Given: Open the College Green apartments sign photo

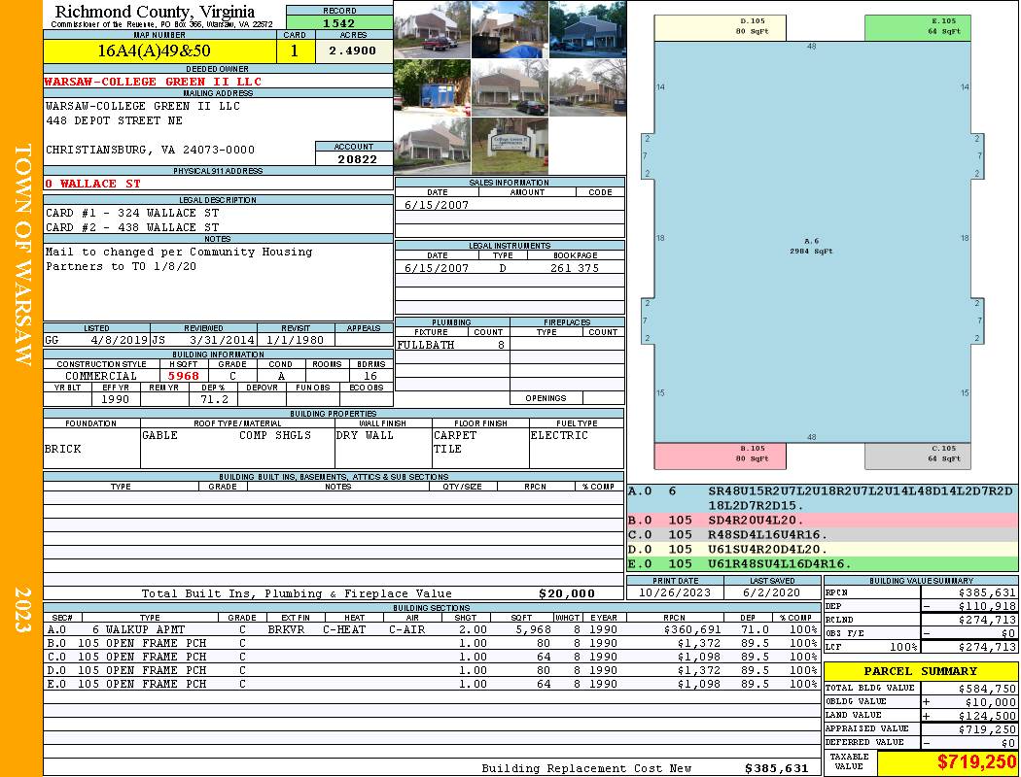Looking at the screenshot, I should (x=510, y=146).
